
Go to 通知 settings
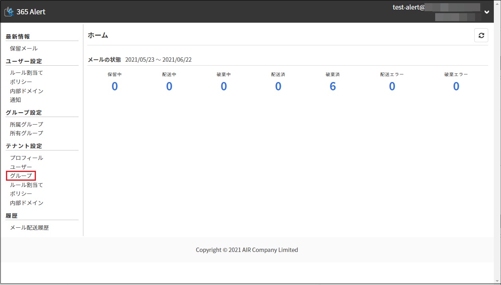[16, 100]
